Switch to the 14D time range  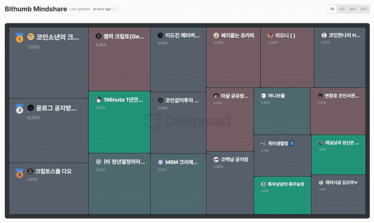pyautogui.click(x=342, y=9)
